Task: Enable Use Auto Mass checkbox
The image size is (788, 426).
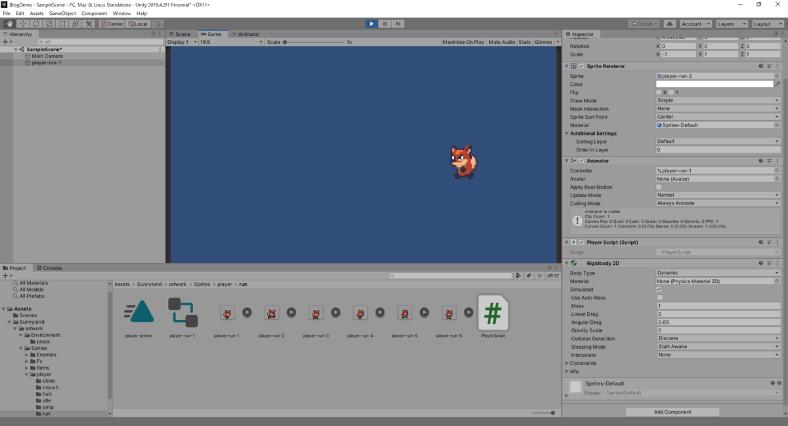Action: [659, 298]
